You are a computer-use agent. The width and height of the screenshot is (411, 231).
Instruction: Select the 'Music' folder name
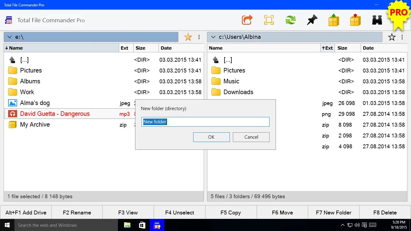coord(231,81)
